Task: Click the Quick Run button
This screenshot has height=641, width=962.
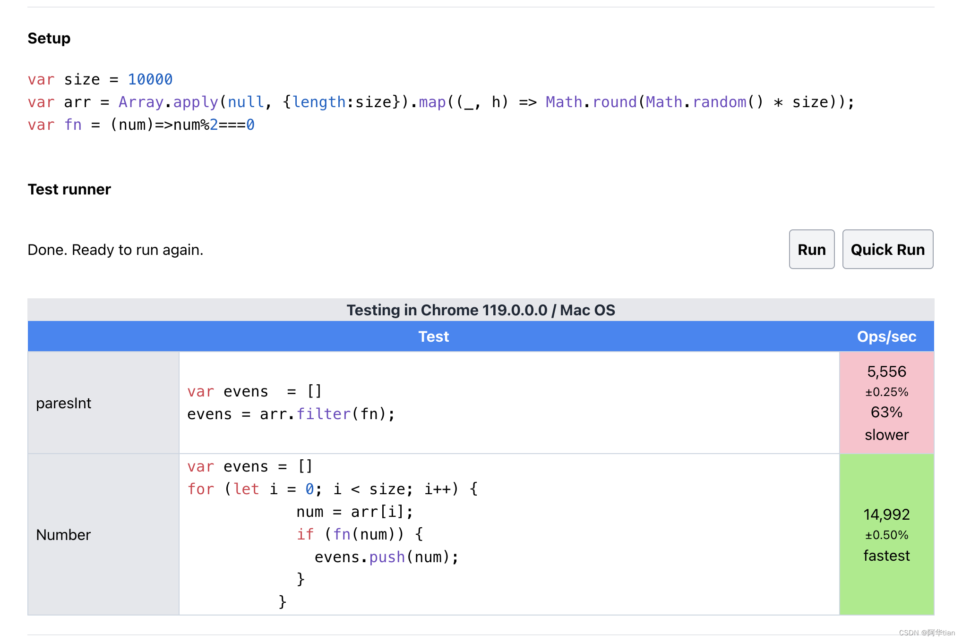Action: pos(887,249)
